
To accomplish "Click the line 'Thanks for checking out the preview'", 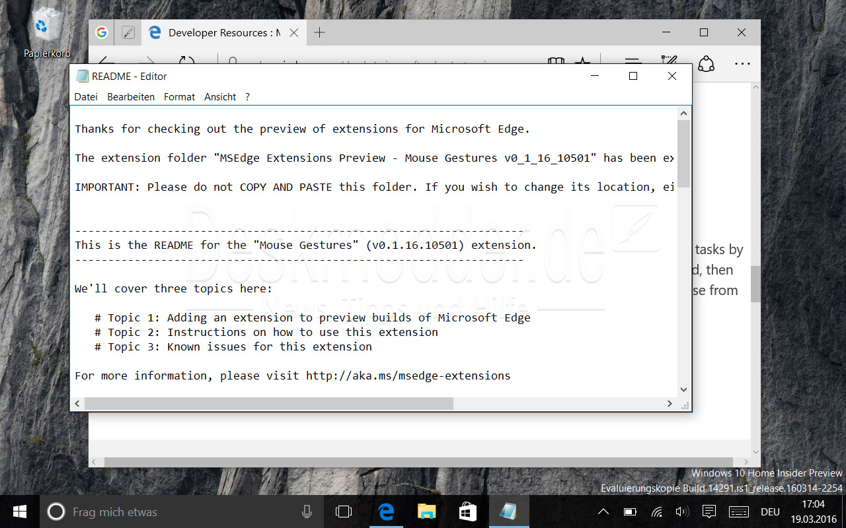I will (x=302, y=129).
